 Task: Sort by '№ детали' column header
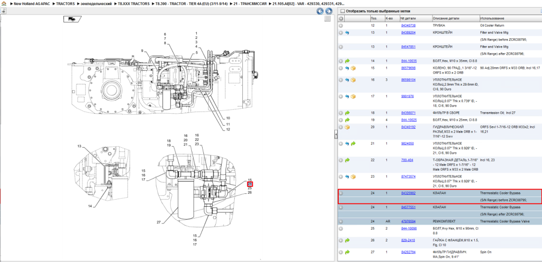pyautogui.click(x=408, y=18)
